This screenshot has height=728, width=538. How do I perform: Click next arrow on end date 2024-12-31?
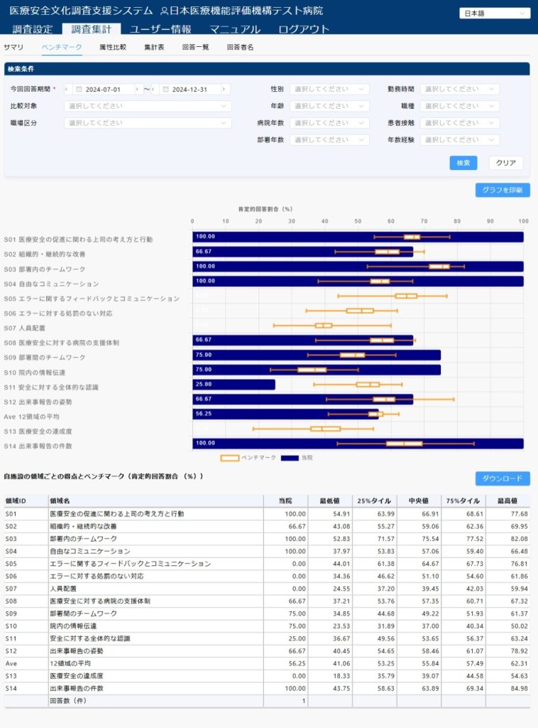click(225, 90)
